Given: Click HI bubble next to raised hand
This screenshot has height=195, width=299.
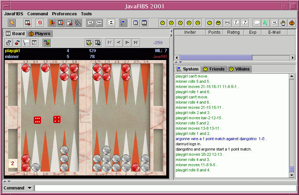Looking at the screenshot, I should pos(274,23).
